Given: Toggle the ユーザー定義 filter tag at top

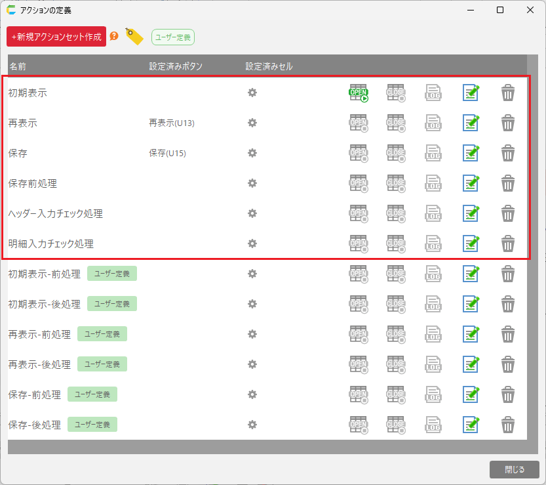Looking at the screenshot, I should pyautogui.click(x=173, y=37).
